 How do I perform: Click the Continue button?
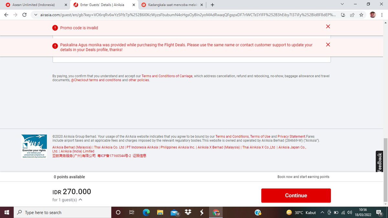click(x=296, y=195)
